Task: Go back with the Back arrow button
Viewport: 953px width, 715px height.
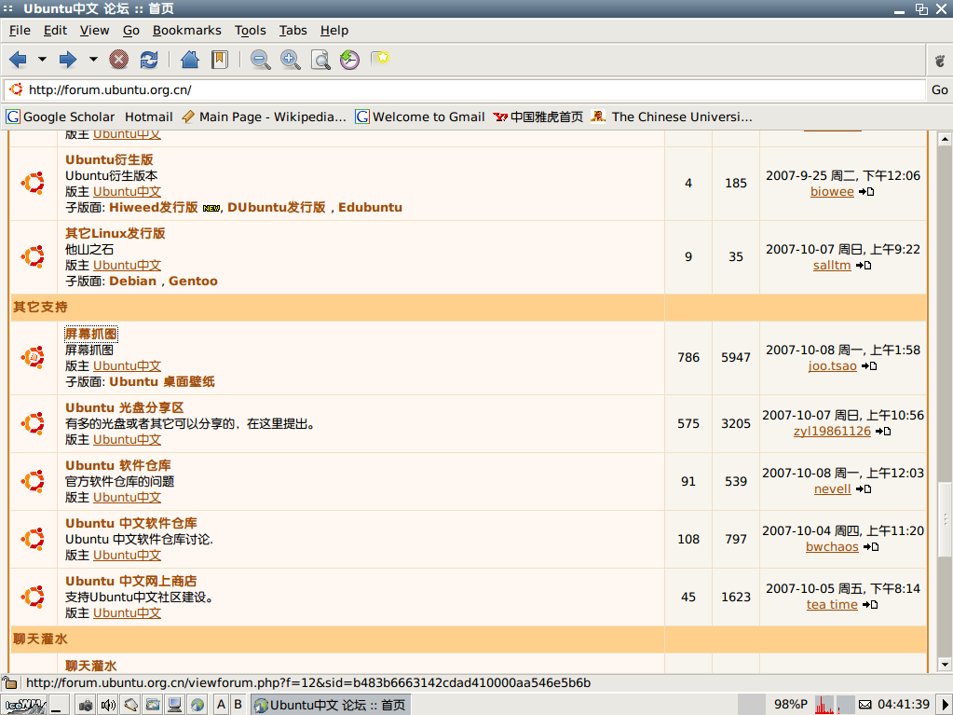Action: tap(19, 60)
